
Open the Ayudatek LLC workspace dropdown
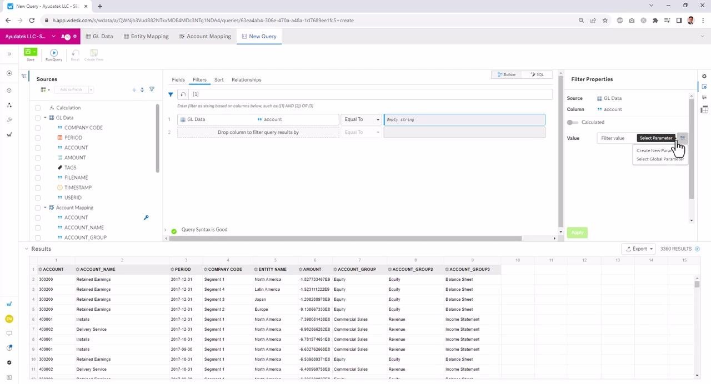54,37
